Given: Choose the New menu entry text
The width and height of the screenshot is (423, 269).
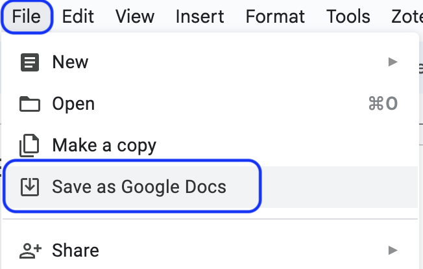Looking at the screenshot, I should [70, 62].
